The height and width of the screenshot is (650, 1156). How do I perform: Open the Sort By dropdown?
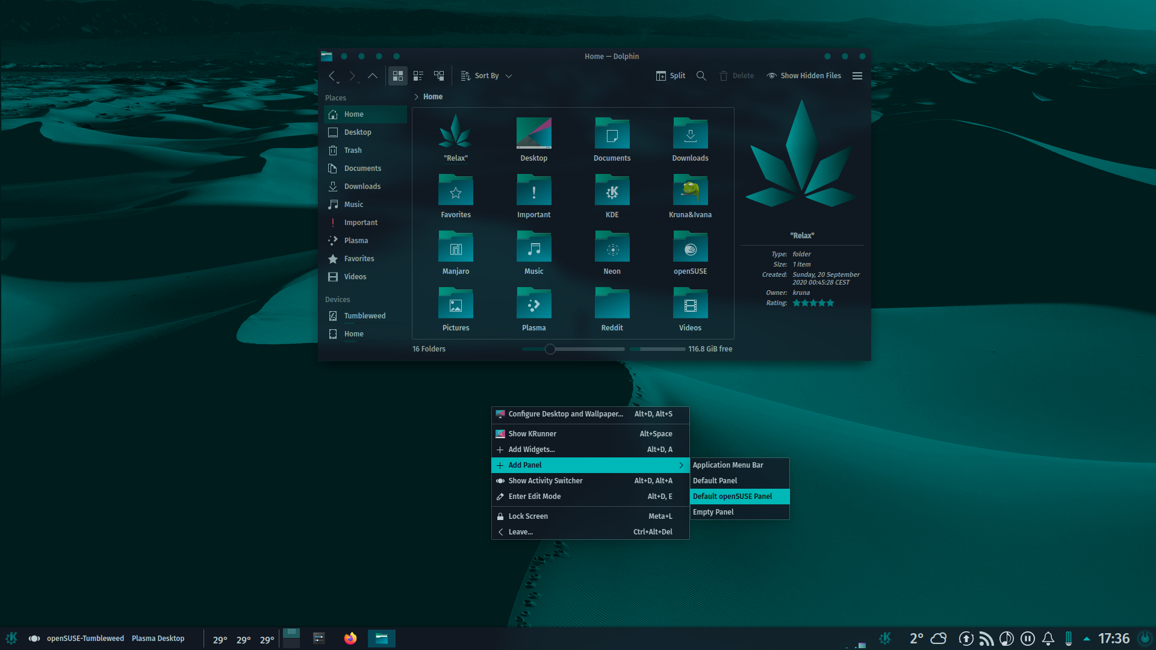(x=486, y=76)
